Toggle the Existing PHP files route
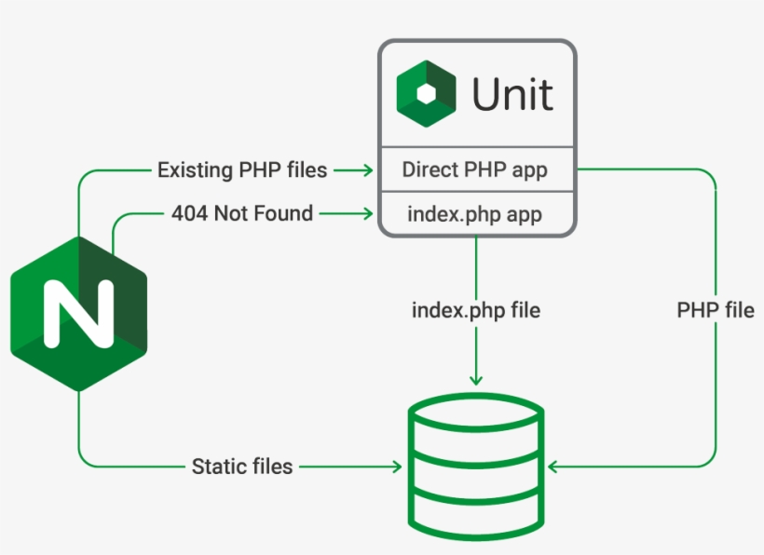The width and height of the screenshot is (764, 555). (240, 170)
